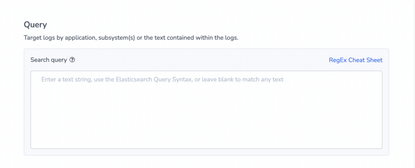Click 'leave blank to match any text' placeholder
The image size is (415, 168).
pos(243,79)
